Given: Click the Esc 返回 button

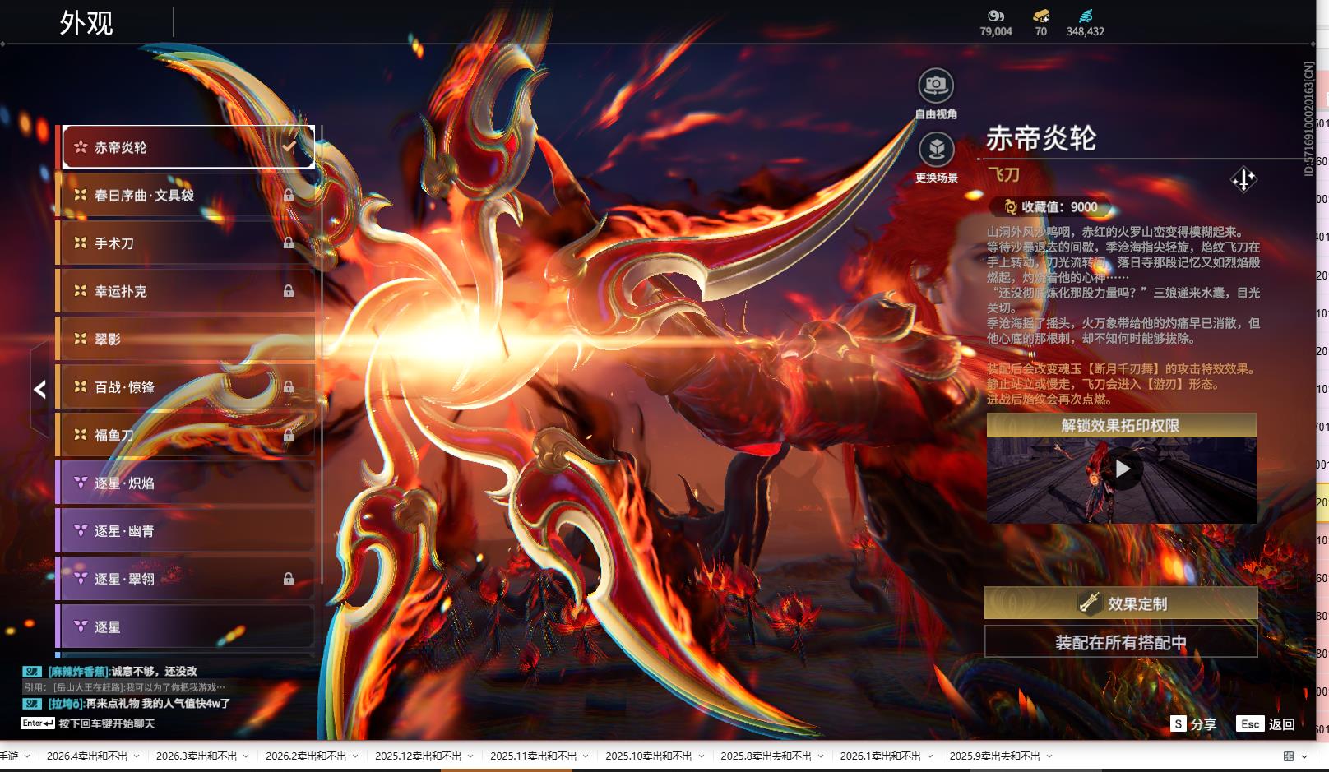Looking at the screenshot, I should coord(1266,723).
